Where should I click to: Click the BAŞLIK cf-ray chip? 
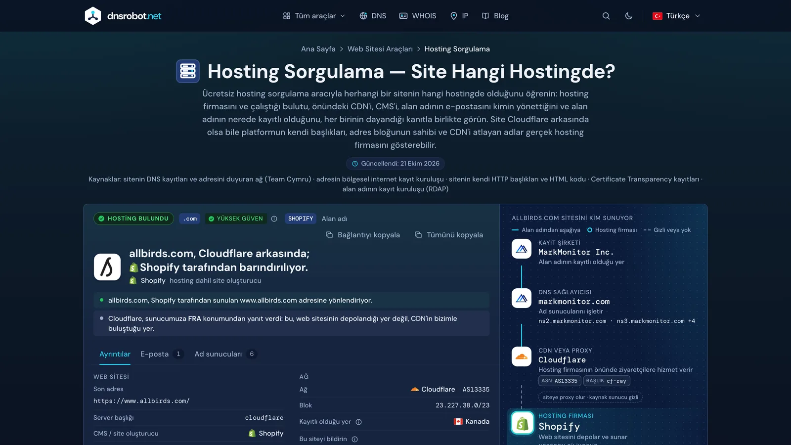click(607, 381)
